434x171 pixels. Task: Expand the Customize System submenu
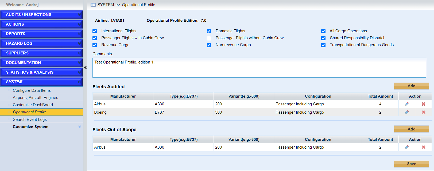pyautogui.click(x=79, y=127)
